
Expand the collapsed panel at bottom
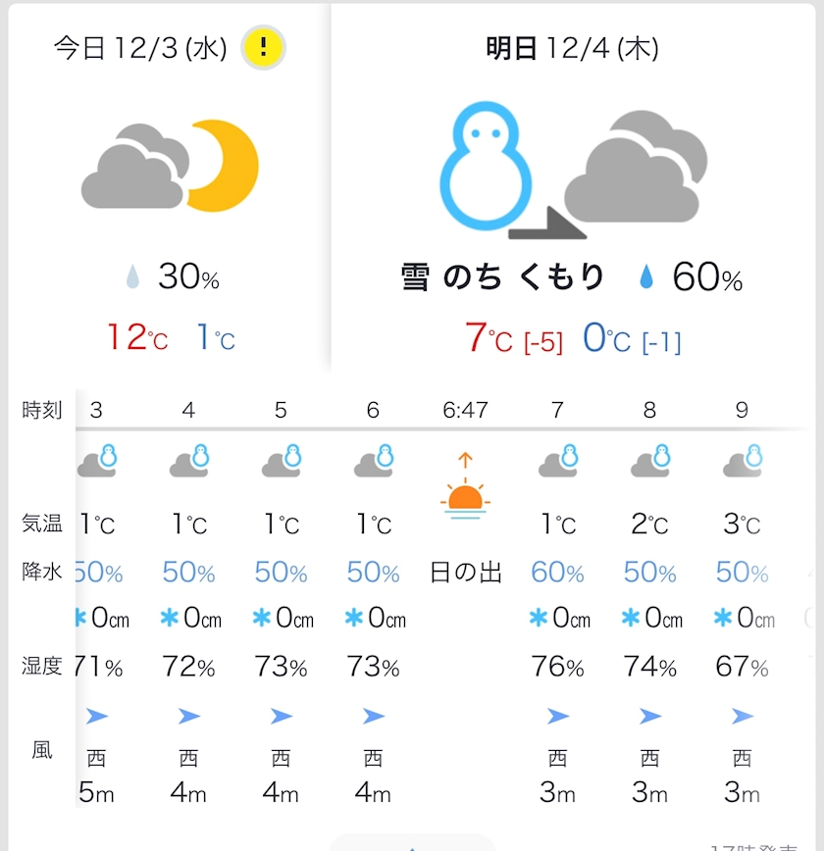click(412, 843)
